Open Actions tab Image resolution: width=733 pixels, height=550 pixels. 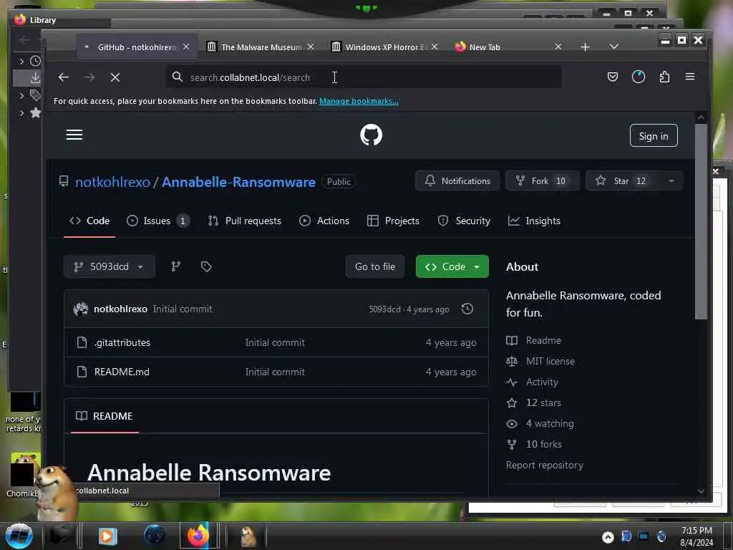(x=324, y=221)
